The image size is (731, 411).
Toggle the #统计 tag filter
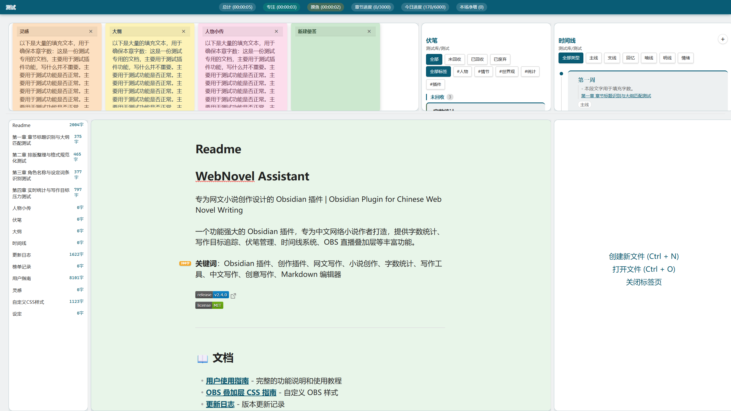(x=530, y=72)
